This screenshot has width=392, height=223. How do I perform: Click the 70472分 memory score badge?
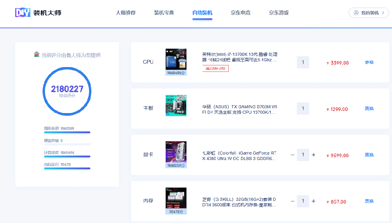pos(176,212)
